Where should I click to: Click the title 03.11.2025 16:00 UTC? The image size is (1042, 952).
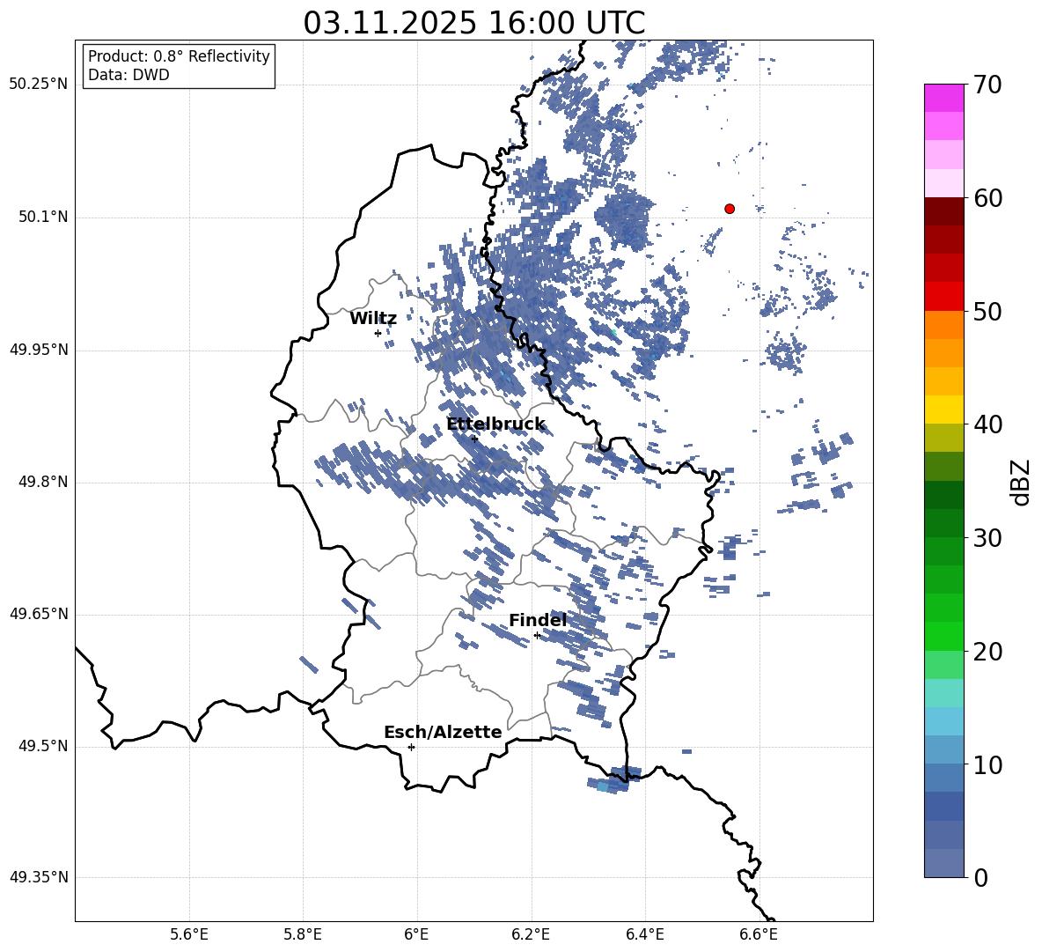[473, 23]
